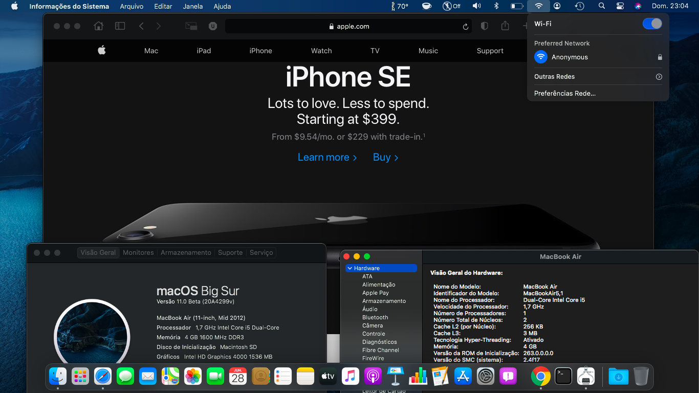Click Learn more link for iPhone SE
Image resolution: width=699 pixels, height=393 pixels.
tap(327, 157)
